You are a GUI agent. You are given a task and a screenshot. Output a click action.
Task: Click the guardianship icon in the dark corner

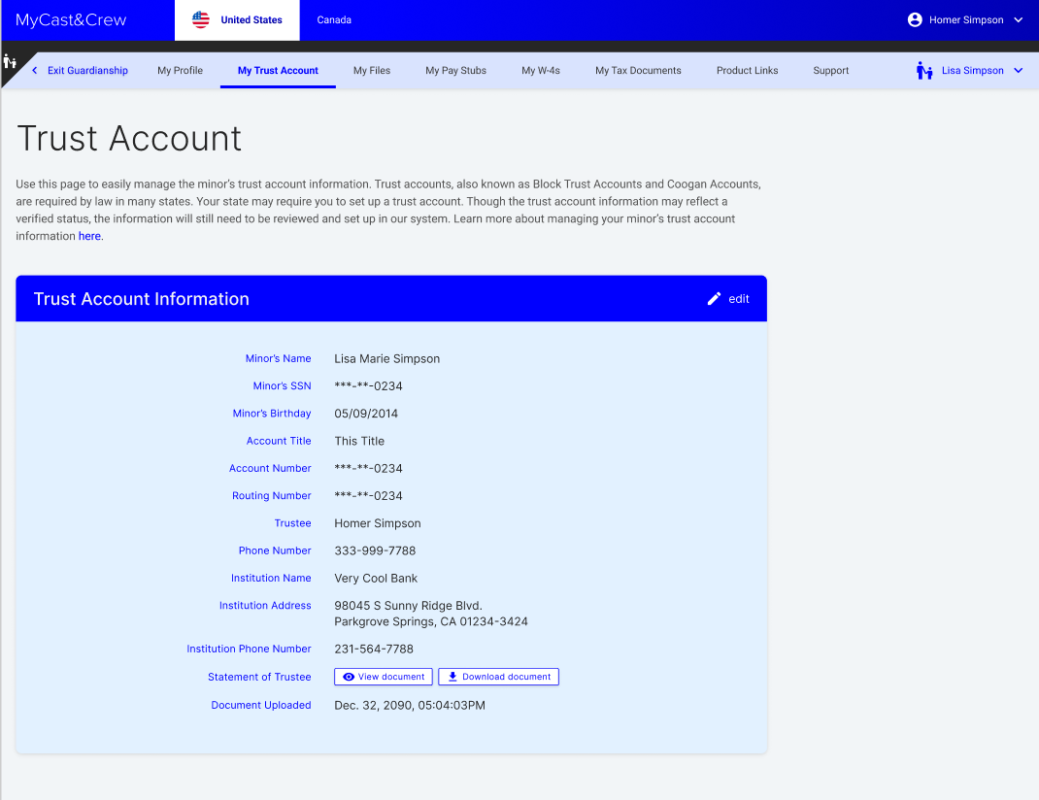pos(10,62)
